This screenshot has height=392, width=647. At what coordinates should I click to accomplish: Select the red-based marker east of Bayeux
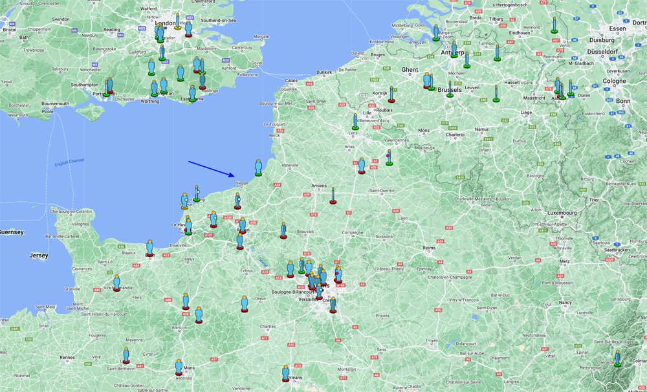(x=150, y=248)
